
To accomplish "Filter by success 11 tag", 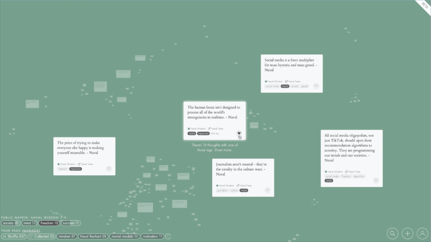I will click(x=71, y=223).
